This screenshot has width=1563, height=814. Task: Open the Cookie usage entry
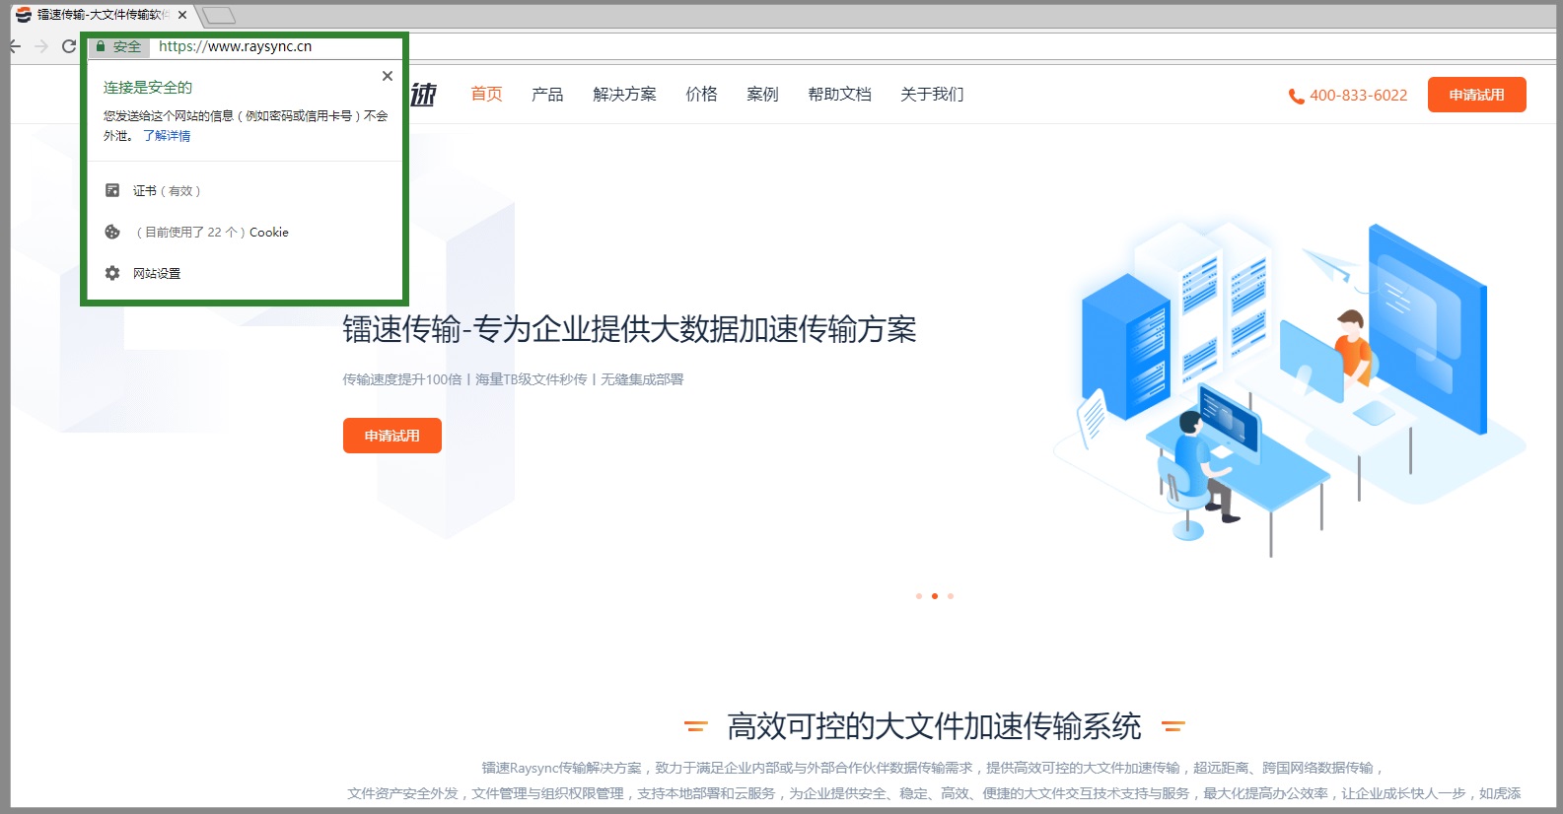click(197, 233)
